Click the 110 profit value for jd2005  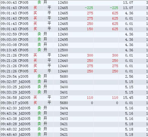90,98
